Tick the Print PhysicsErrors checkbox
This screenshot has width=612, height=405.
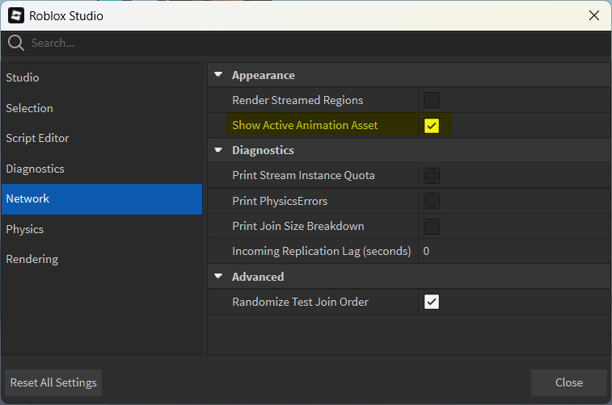(432, 201)
